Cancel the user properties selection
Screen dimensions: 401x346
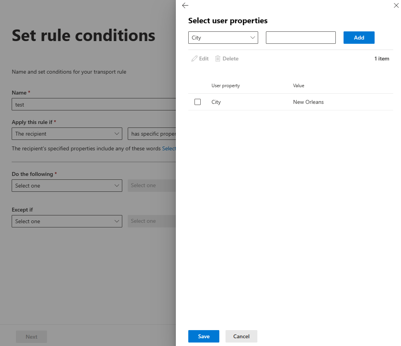point(241,336)
